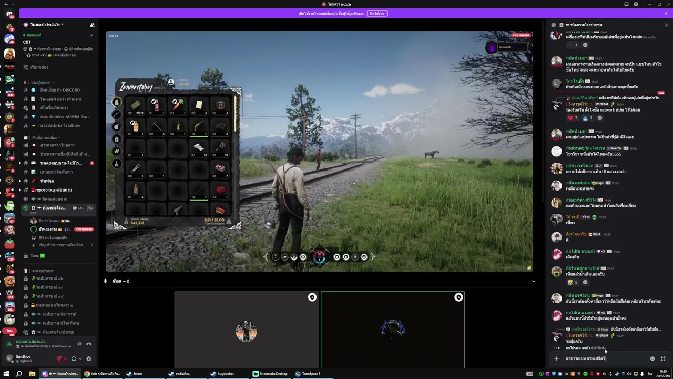
Task: Open the ลิงค์เชิญเข้า-DISCORD channel
Action: tap(59, 90)
